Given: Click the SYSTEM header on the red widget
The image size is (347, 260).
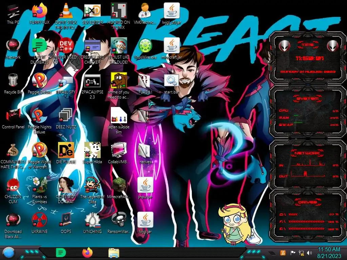Looking at the screenshot, I should tap(308, 99).
